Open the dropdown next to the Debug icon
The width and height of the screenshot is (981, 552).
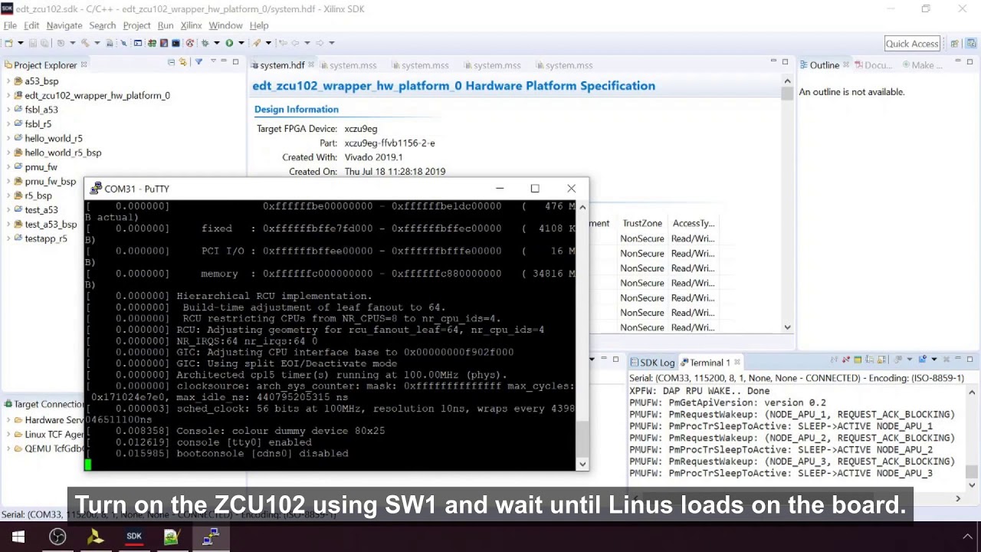click(217, 43)
